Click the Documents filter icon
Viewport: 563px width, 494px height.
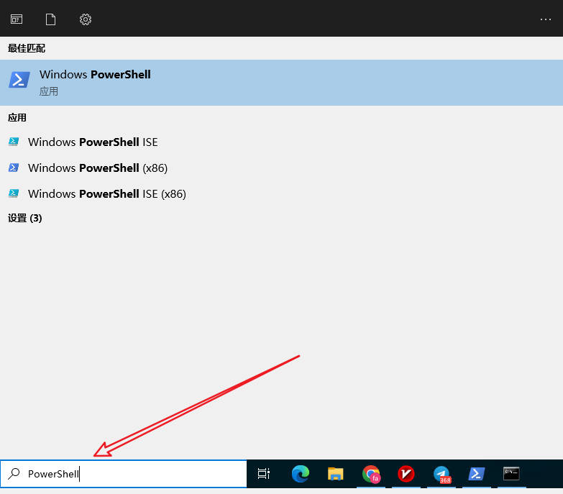point(50,19)
